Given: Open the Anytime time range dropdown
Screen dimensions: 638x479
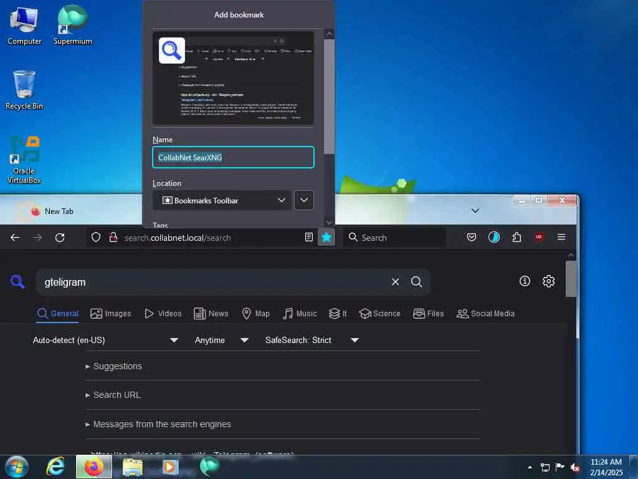Looking at the screenshot, I should pyautogui.click(x=221, y=340).
